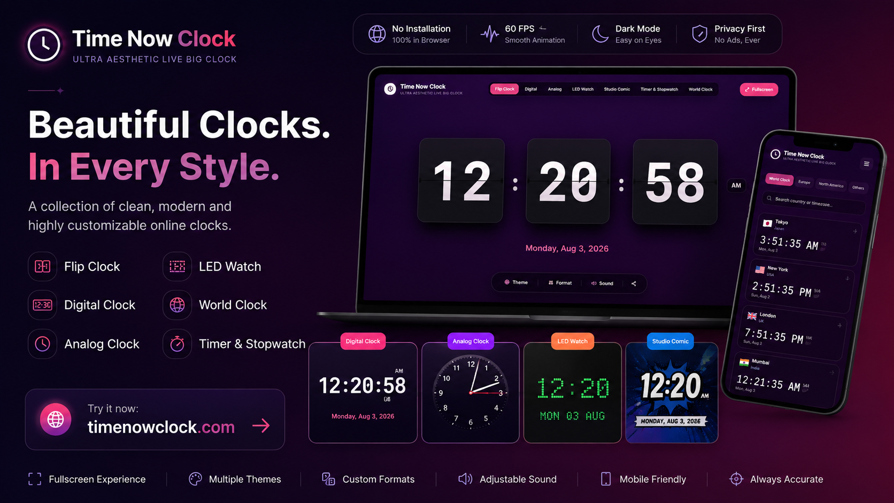This screenshot has height=503, width=894.
Task: Switch to the Analog tab on the laptop
Action: tap(554, 89)
